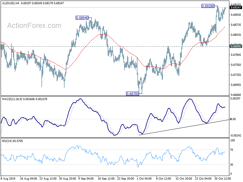Click the RSI 70 level label

(x=231, y=150)
